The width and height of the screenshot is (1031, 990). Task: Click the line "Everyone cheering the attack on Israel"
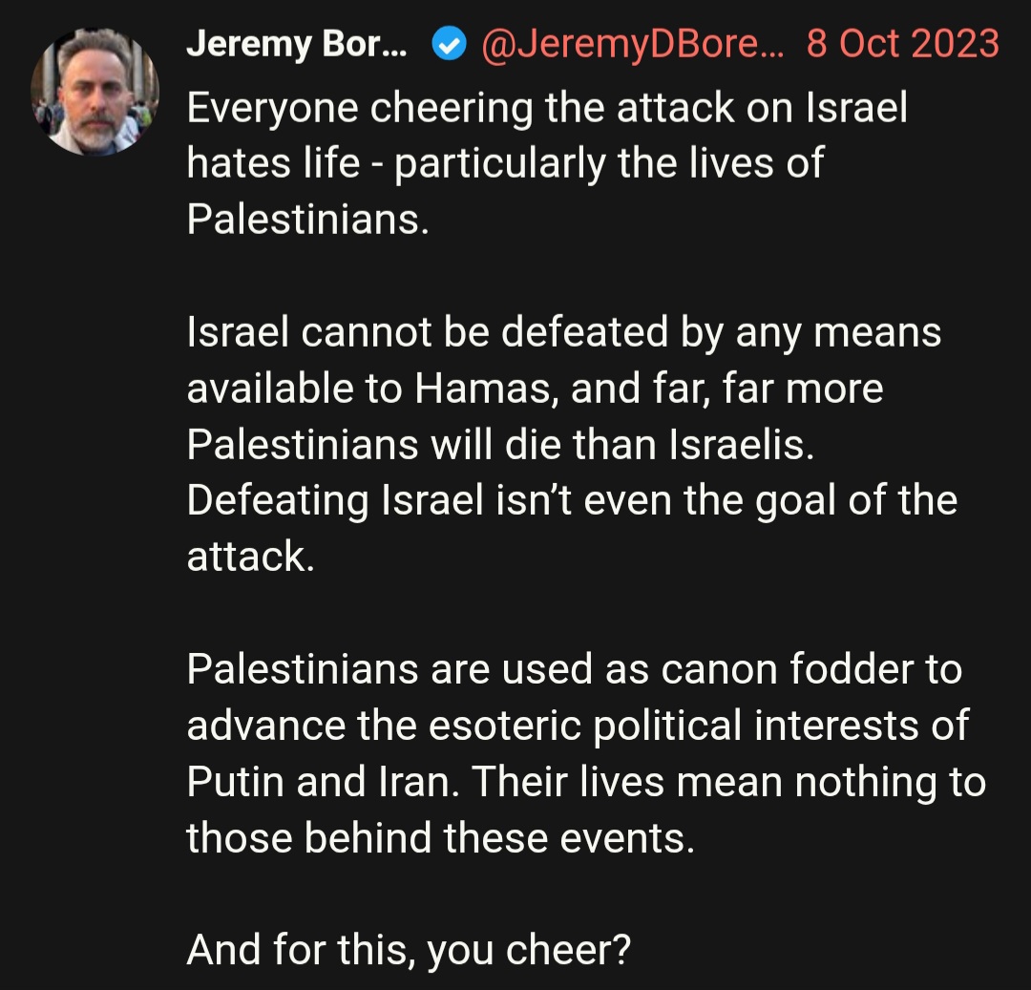click(x=547, y=108)
